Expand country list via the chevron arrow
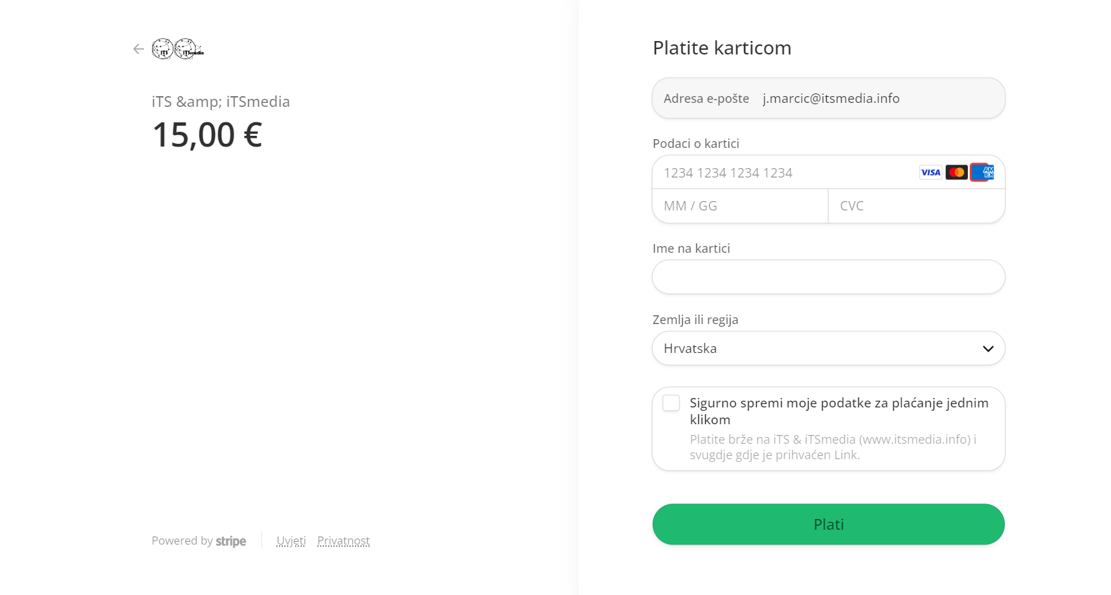 tap(988, 349)
